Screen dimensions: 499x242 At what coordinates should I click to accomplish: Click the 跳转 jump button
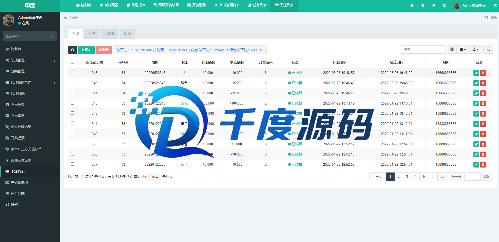click(486, 177)
